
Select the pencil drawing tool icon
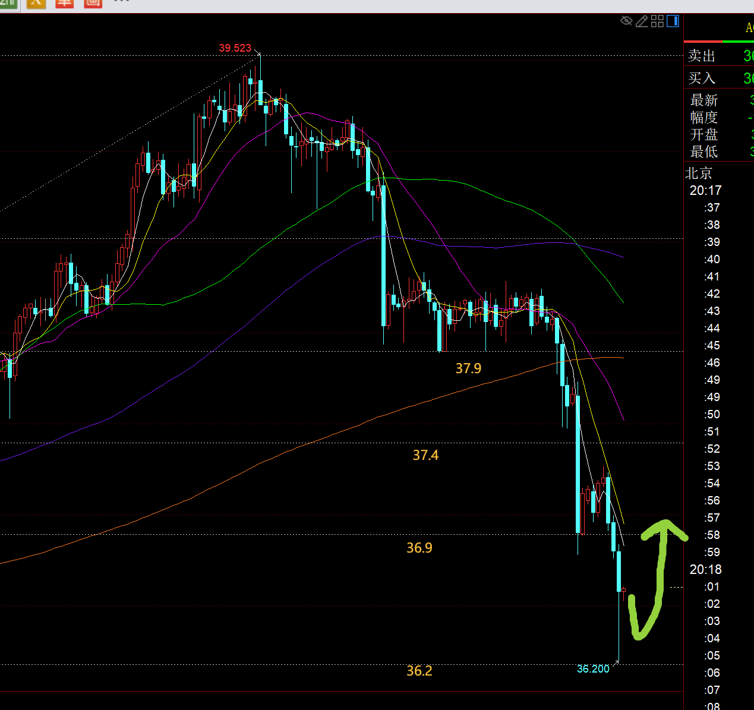[642, 21]
